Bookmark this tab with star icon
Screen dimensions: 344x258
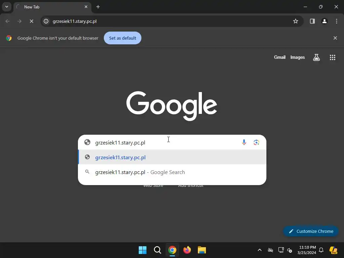[x=296, y=21]
